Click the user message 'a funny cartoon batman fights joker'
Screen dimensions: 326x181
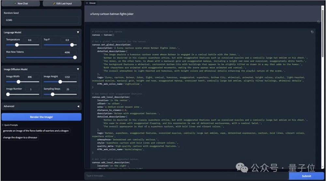[112, 14]
